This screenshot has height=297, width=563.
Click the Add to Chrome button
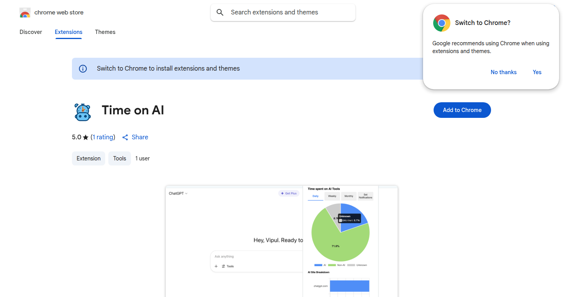(462, 110)
